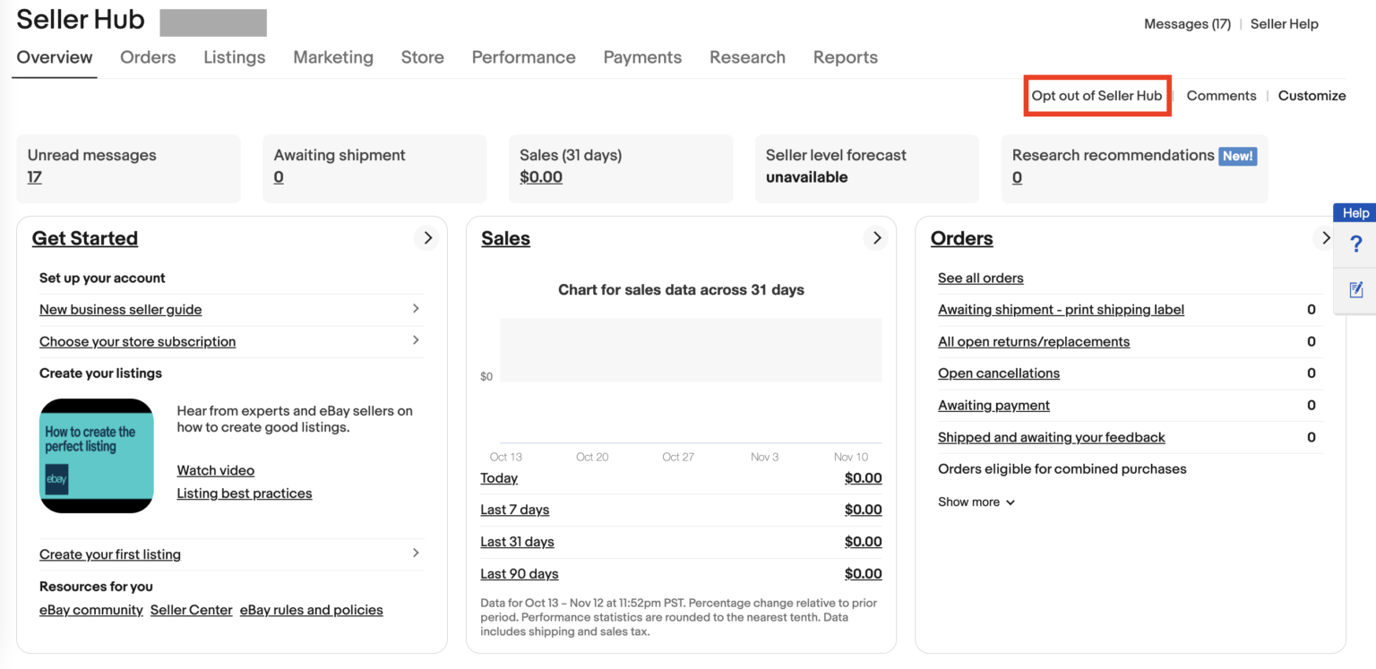Click the Watch video link

[215, 469]
